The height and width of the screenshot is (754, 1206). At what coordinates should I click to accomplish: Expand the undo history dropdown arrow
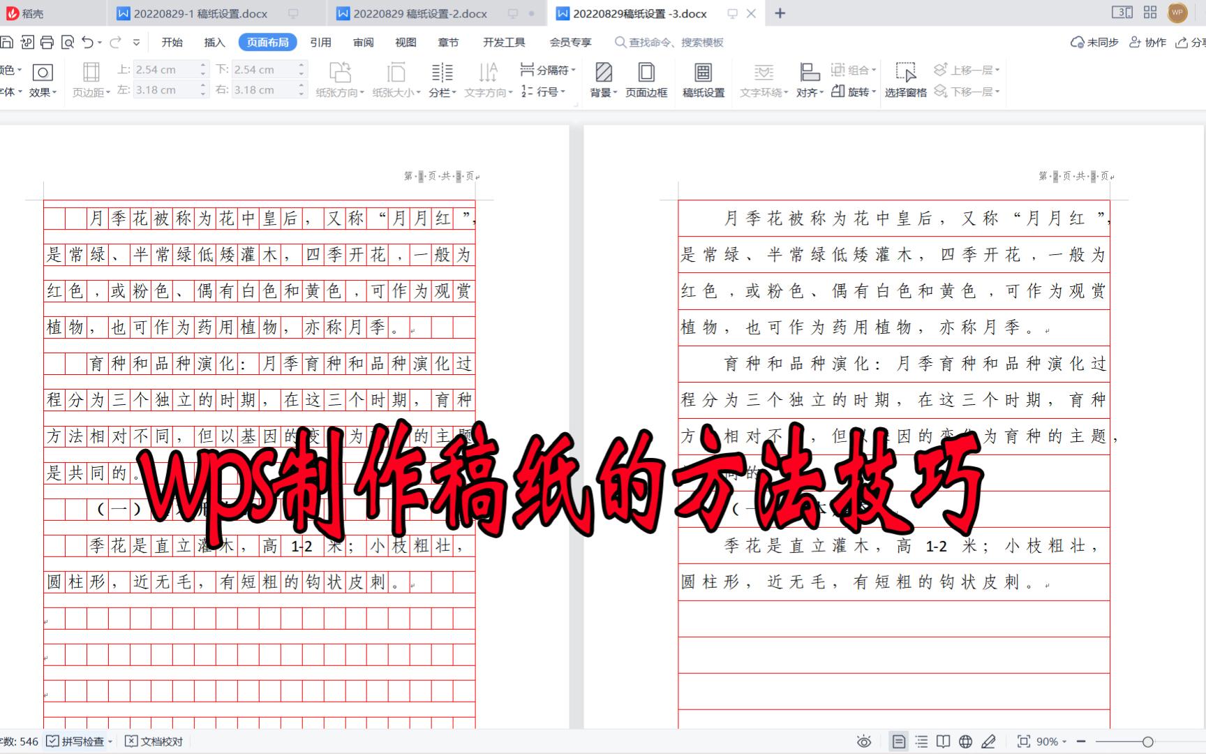[100, 43]
